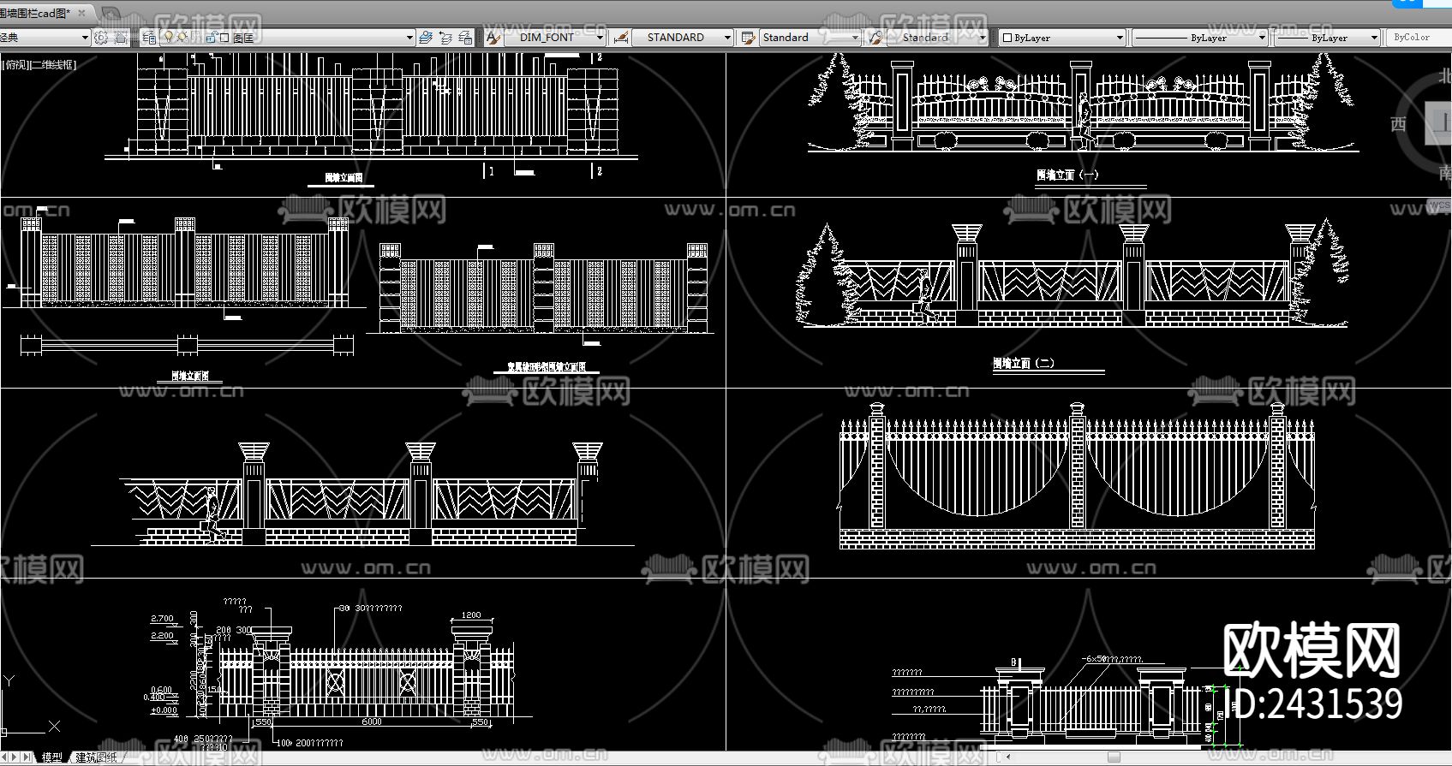This screenshot has height=766, width=1452.
Task: Toggle layer freeze sun icon
Action: [x=182, y=38]
